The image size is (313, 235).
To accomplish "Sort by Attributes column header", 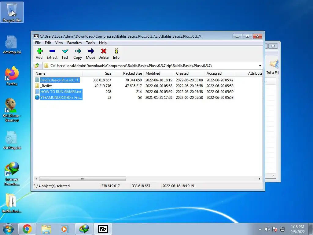I will click(249, 73).
